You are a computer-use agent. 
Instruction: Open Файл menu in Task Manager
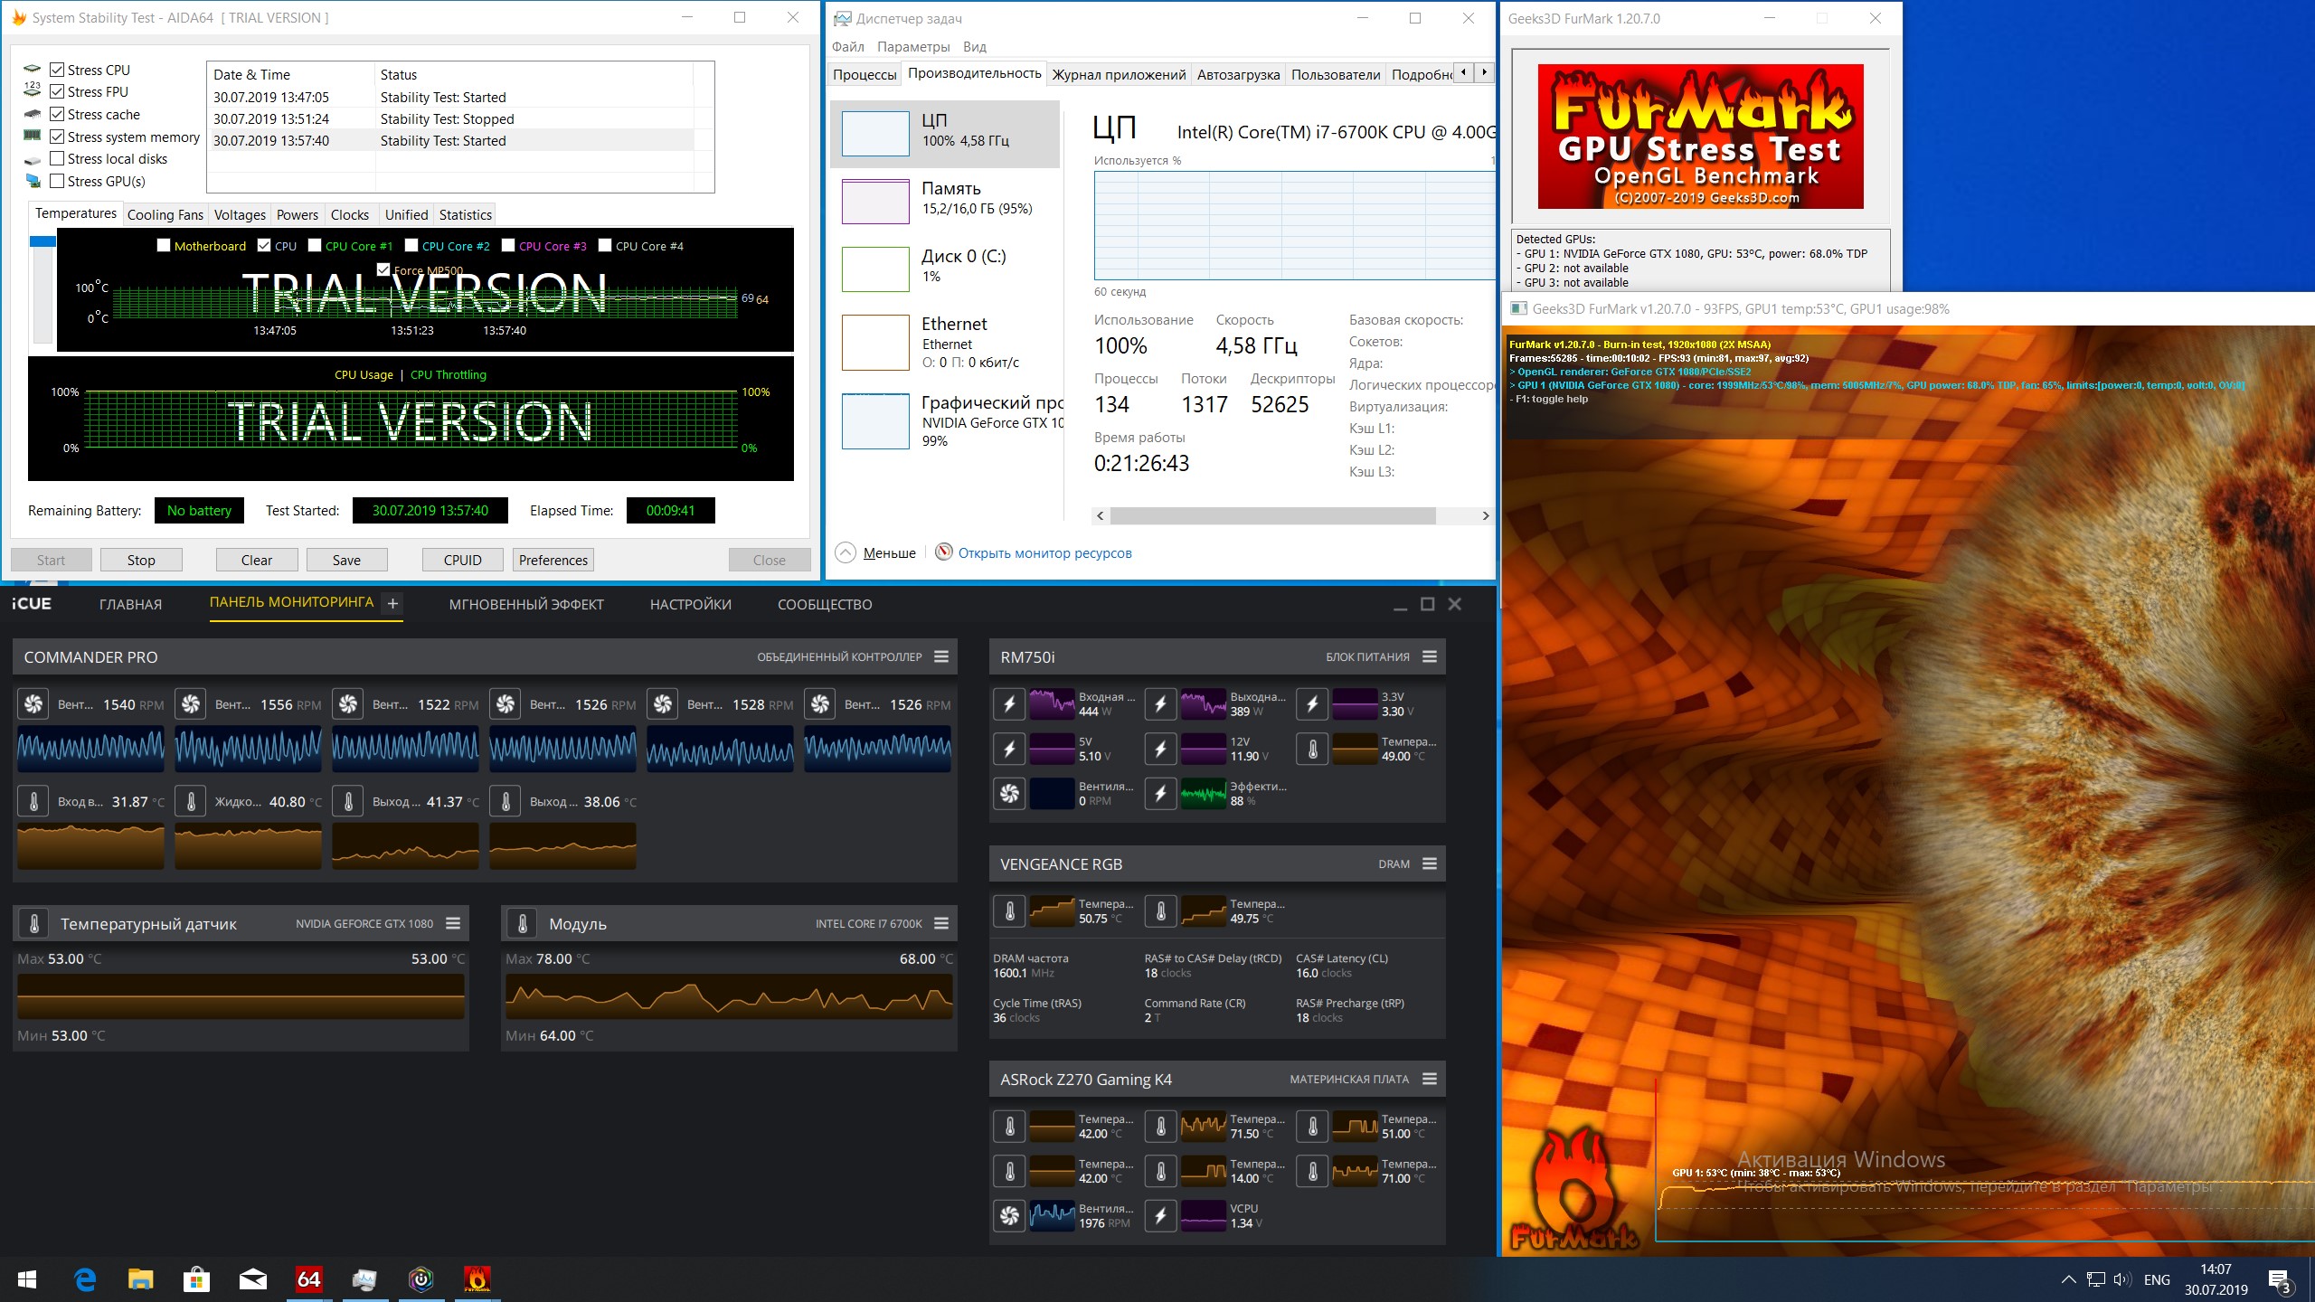(848, 47)
